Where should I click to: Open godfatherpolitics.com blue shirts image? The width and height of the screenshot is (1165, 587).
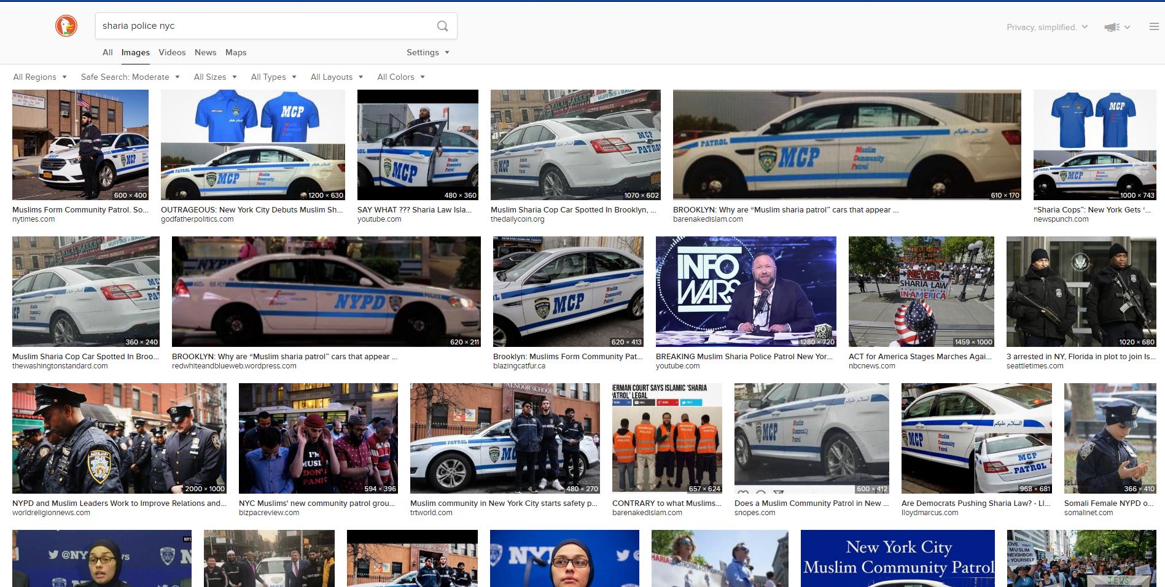(253, 145)
